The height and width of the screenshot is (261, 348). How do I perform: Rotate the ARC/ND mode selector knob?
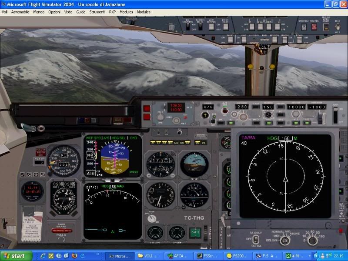tap(151, 219)
